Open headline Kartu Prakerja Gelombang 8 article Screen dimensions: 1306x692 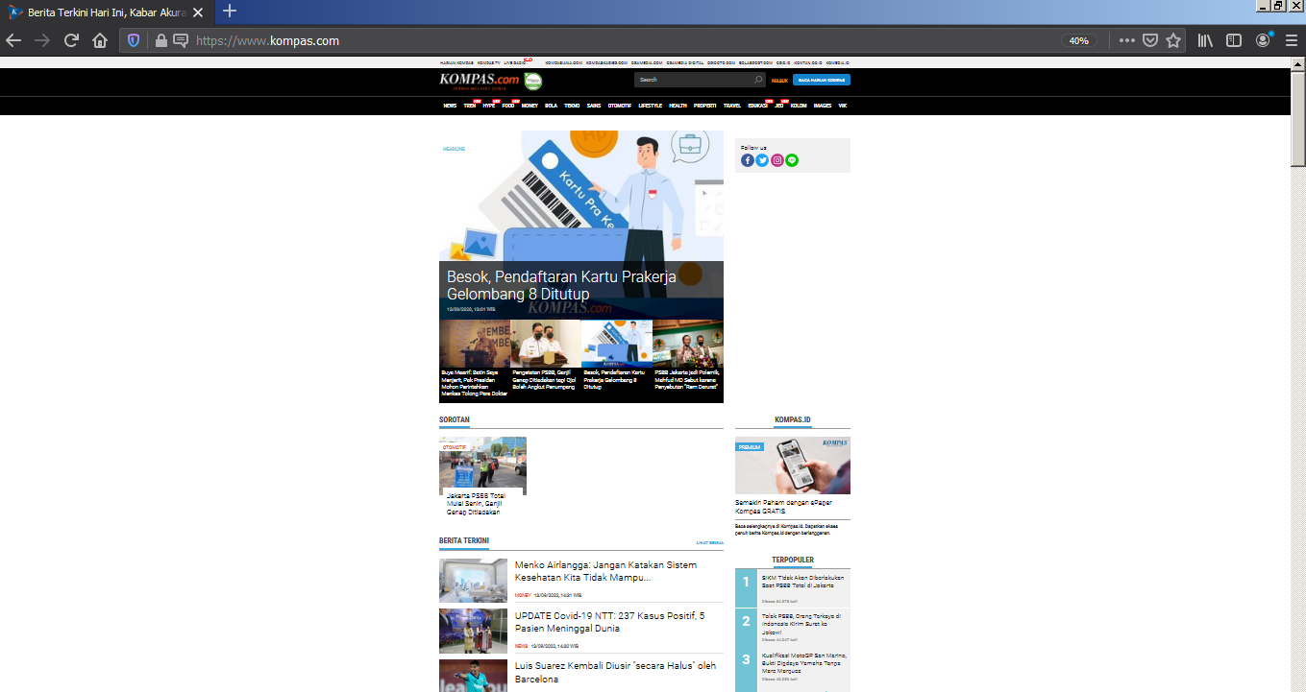(561, 285)
